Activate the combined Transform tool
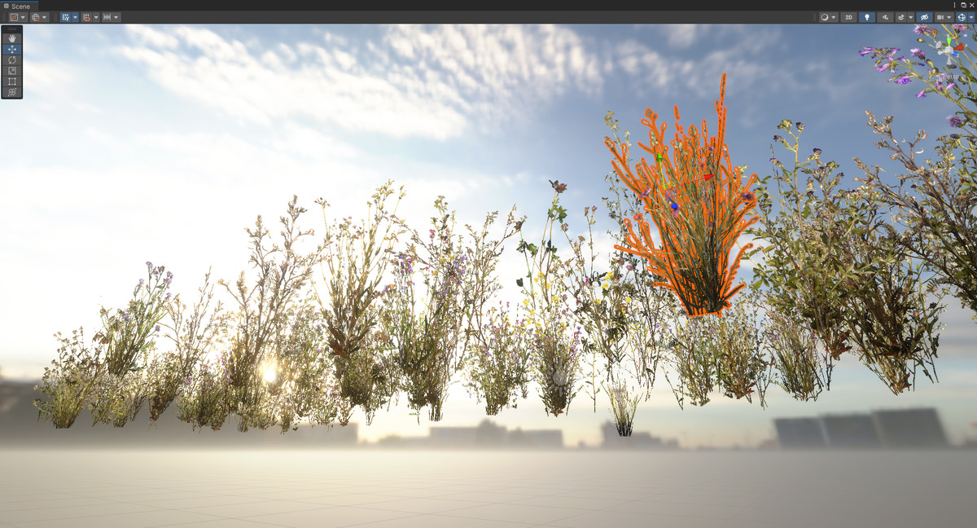Screen dimensions: 977x528 click(x=13, y=90)
